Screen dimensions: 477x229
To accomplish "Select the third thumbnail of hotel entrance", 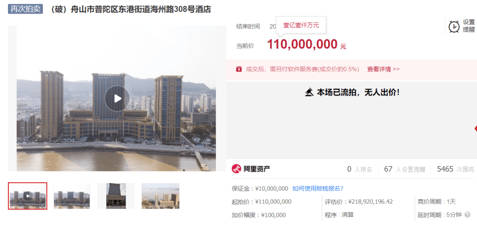I will pos(116,196).
